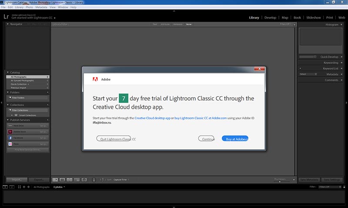Toggle sort direction icon beside Sort
The image size is (348, 208).
point(102,180)
